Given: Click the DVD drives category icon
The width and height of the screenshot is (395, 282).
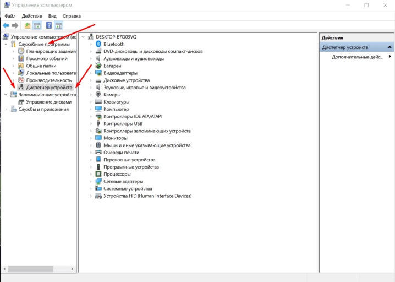Looking at the screenshot, I should [98, 51].
